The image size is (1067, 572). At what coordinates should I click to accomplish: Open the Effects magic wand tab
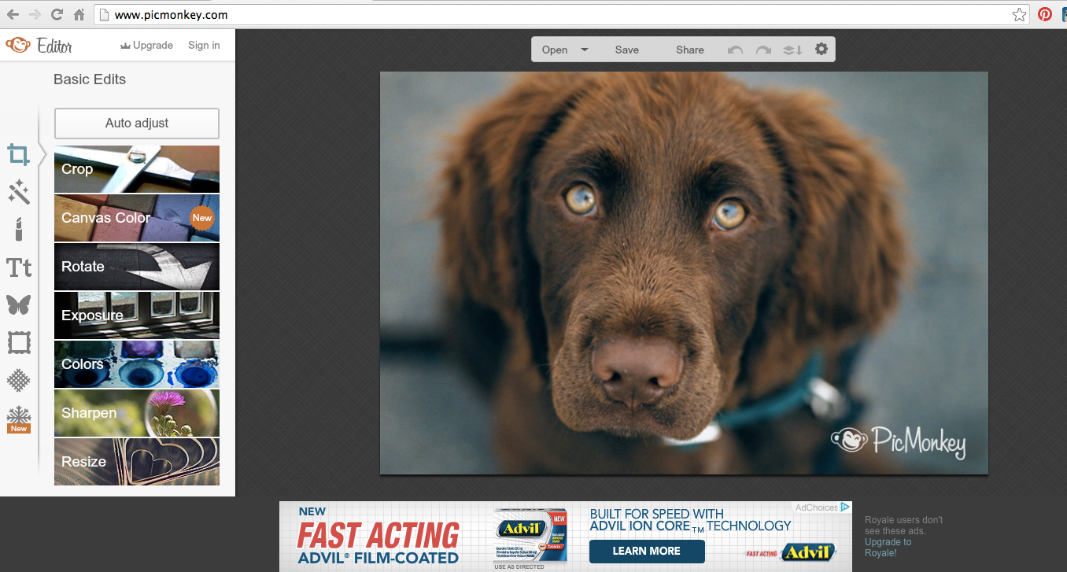19,192
